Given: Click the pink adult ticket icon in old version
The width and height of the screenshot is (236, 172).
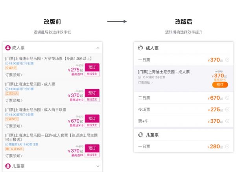Looking at the screenshot, I should point(8,48).
